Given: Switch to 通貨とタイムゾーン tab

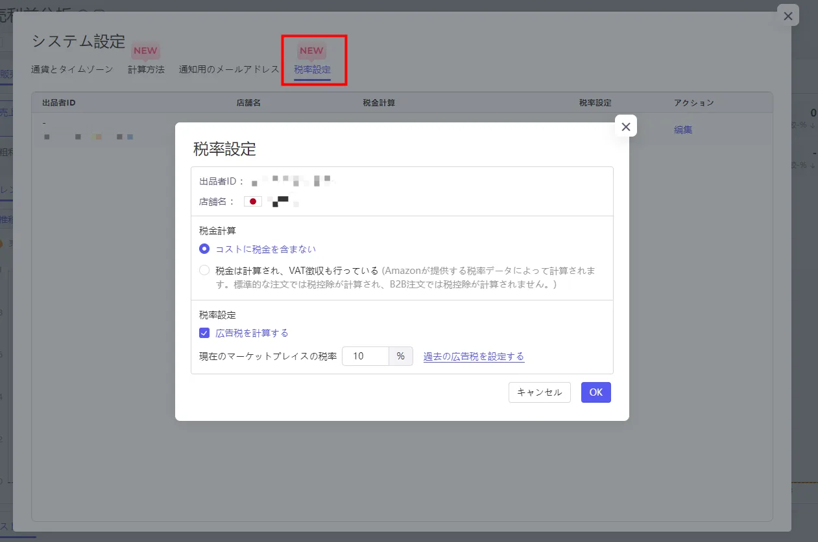Looking at the screenshot, I should (x=72, y=69).
